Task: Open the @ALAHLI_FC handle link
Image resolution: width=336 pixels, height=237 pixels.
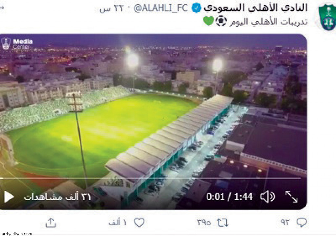Action: [161, 8]
